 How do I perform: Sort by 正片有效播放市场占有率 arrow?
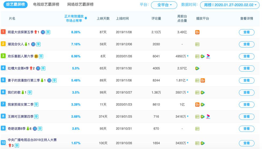(x=86, y=18)
